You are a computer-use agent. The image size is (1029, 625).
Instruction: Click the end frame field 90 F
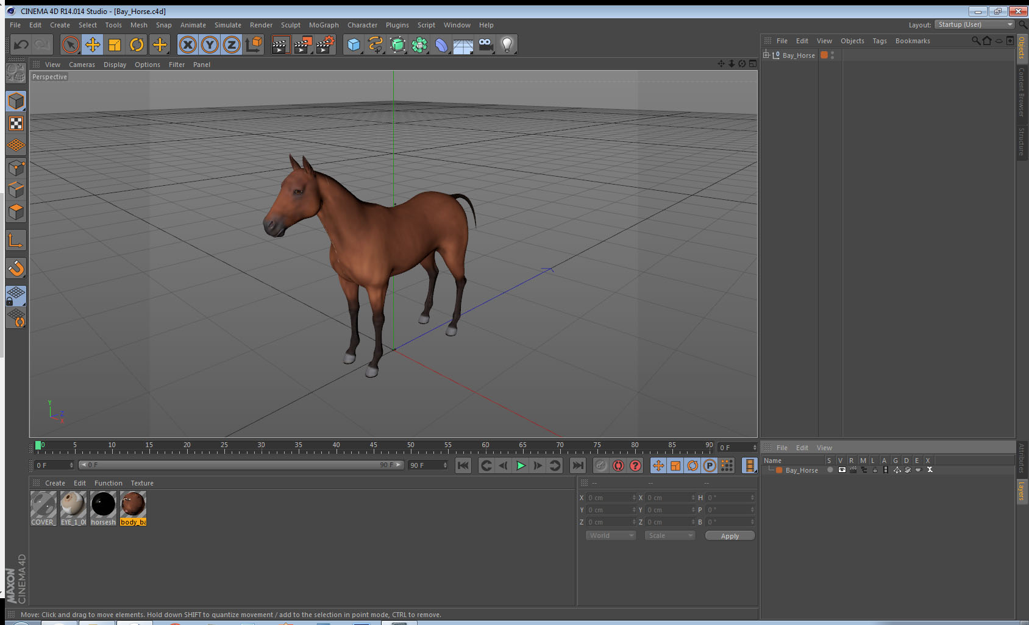(428, 465)
